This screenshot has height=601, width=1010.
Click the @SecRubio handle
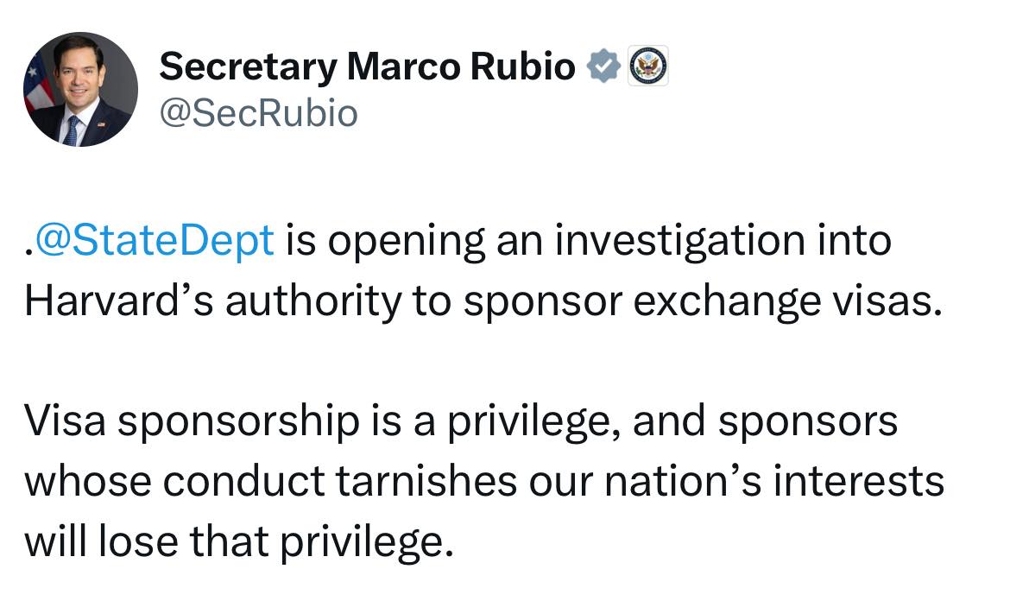(x=258, y=112)
